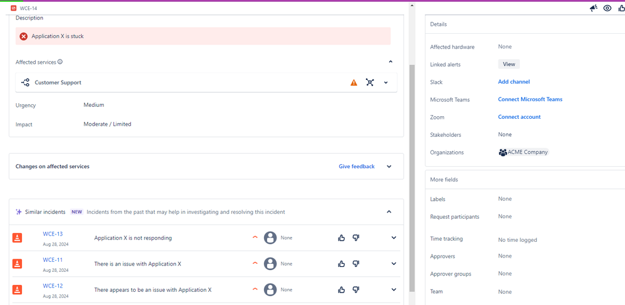
Task: Click the Labels value None
Action: pos(505,199)
